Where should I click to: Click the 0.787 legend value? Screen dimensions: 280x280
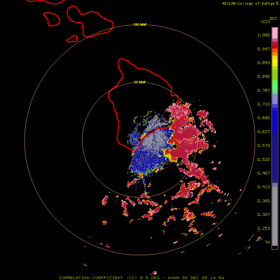(x=264, y=90)
